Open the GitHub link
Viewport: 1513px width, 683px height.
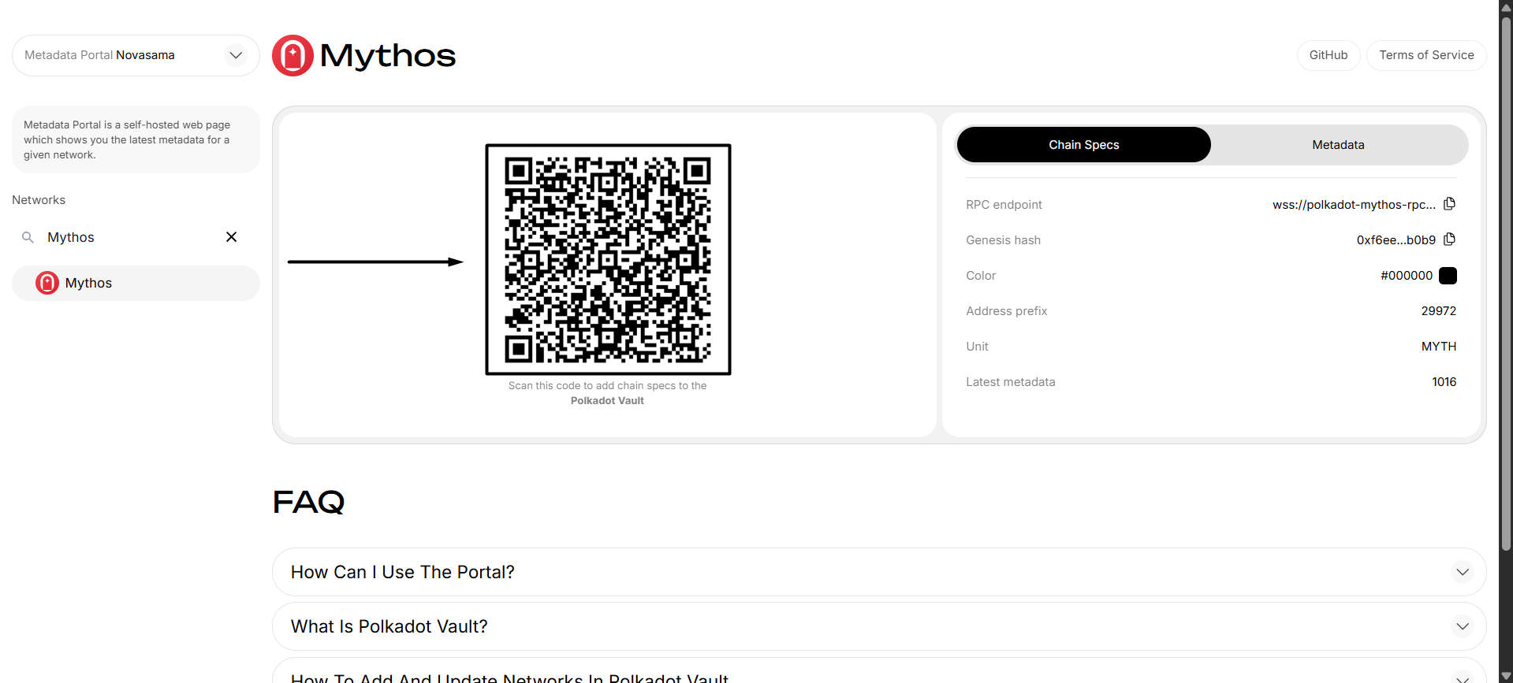[1328, 55]
